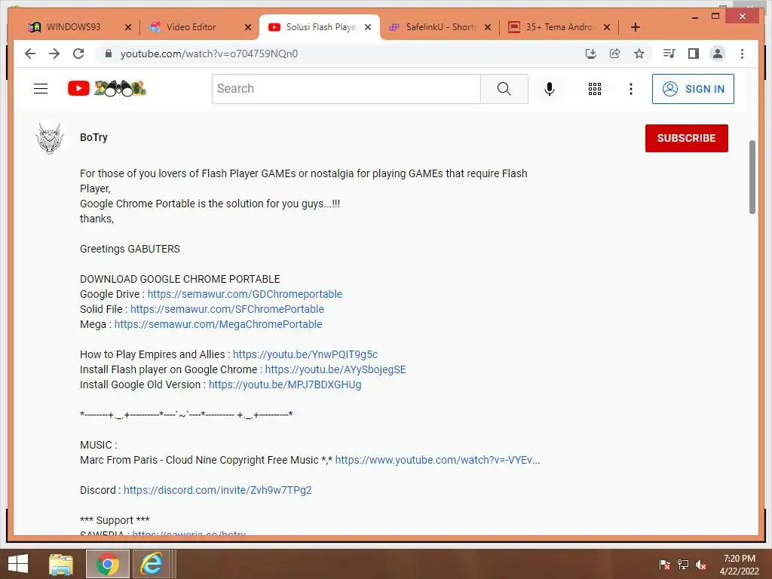
Task: Open YouTube settings three-dot menu
Action: (631, 89)
